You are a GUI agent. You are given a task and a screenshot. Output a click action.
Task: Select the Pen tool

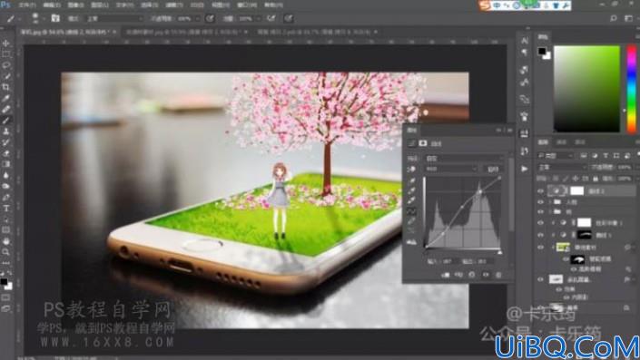click(x=6, y=198)
